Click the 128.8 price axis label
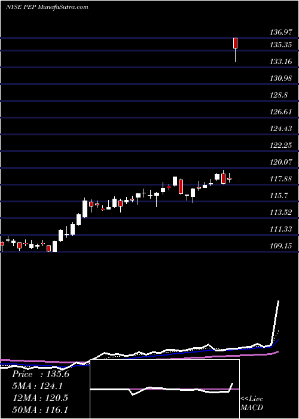Viewport: 299px width, 419px height. pos(279,95)
